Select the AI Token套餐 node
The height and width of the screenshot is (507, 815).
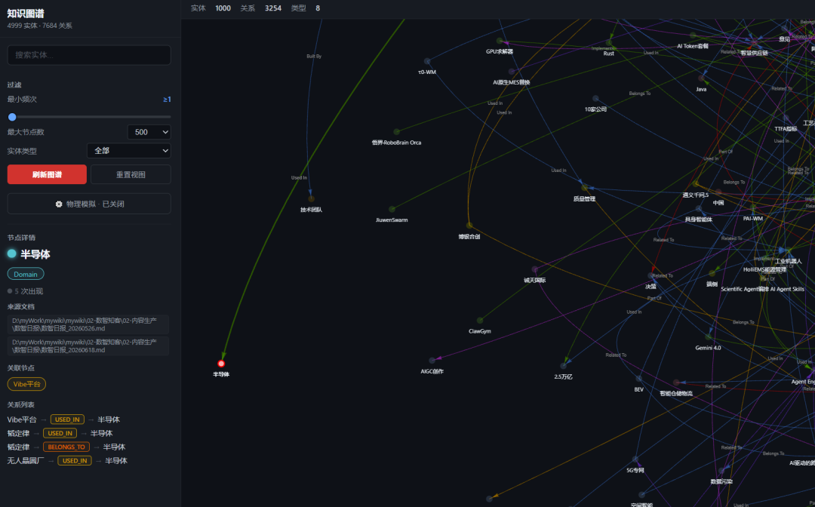coord(693,35)
